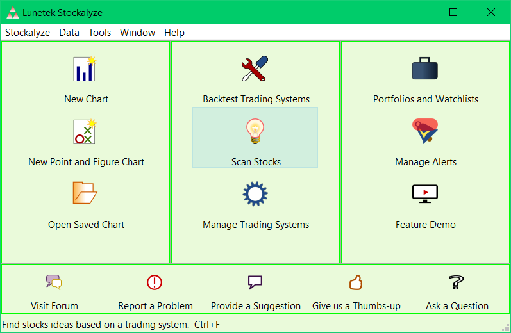The height and width of the screenshot is (333, 511).
Task: Open the Tools menu
Action: point(100,33)
